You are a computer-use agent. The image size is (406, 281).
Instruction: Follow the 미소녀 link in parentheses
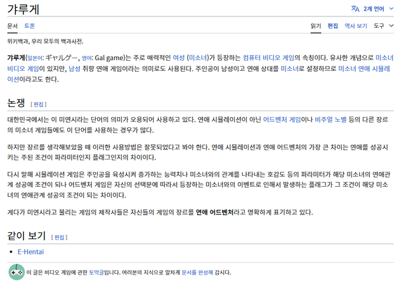[x=198, y=58]
